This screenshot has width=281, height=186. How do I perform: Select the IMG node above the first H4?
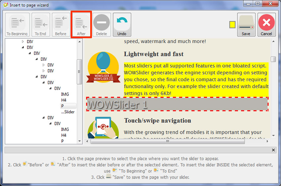[65, 94]
